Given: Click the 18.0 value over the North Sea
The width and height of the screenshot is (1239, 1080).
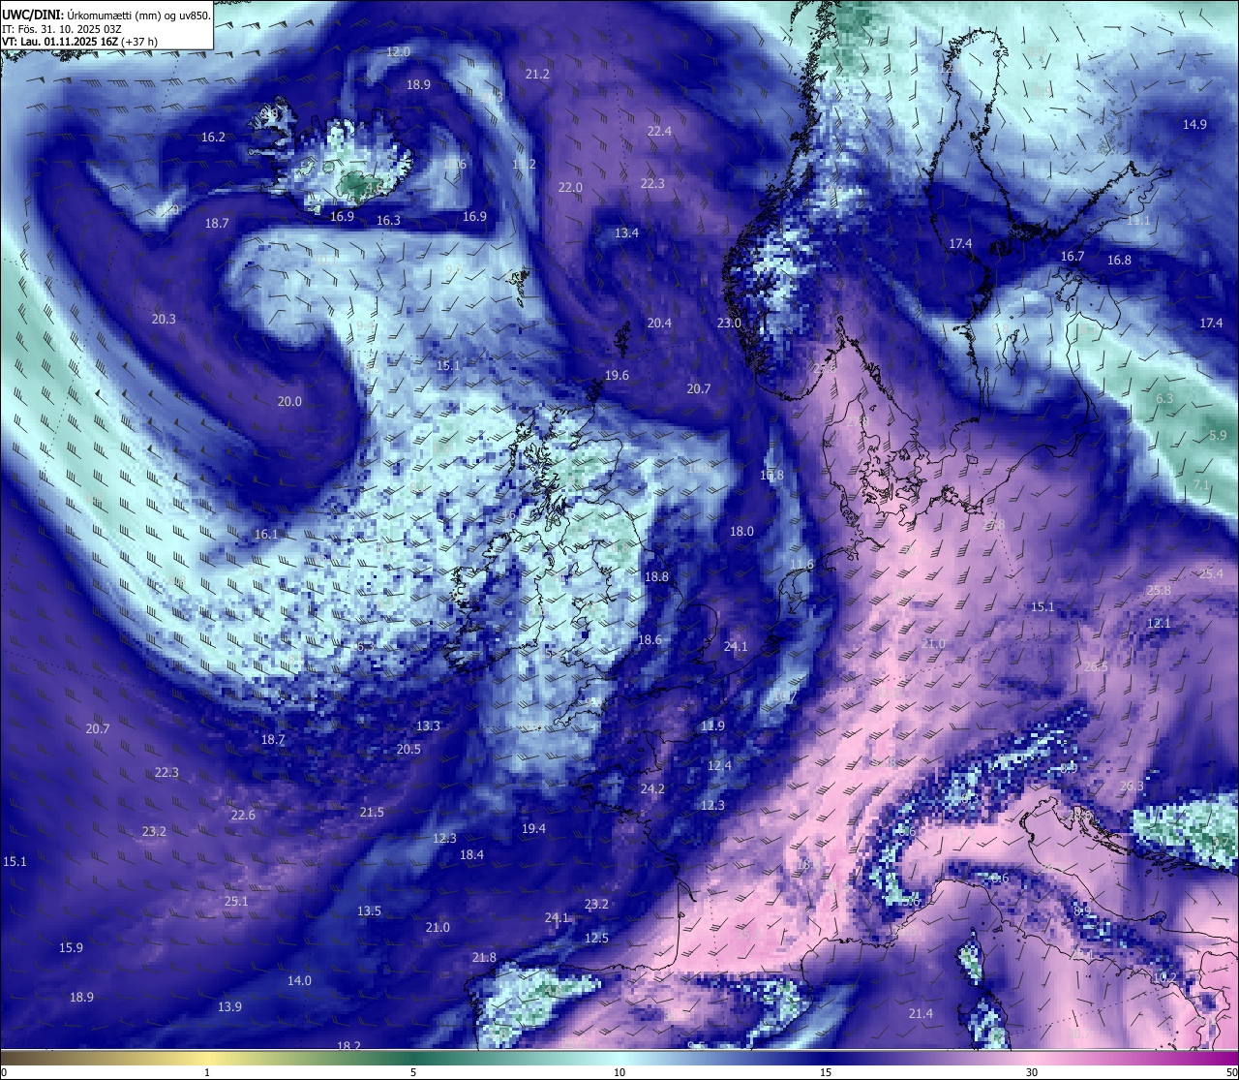Looking at the screenshot, I should [x=741, y=531].
